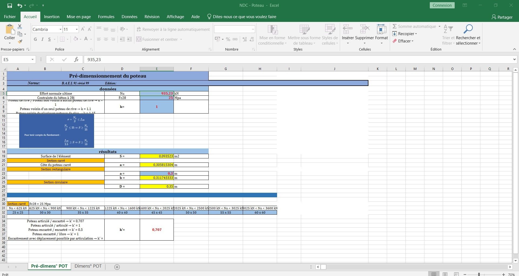This screenshot has height=276, width=519.
Task: Click the zoom slider handle
Action: (479, 274)
